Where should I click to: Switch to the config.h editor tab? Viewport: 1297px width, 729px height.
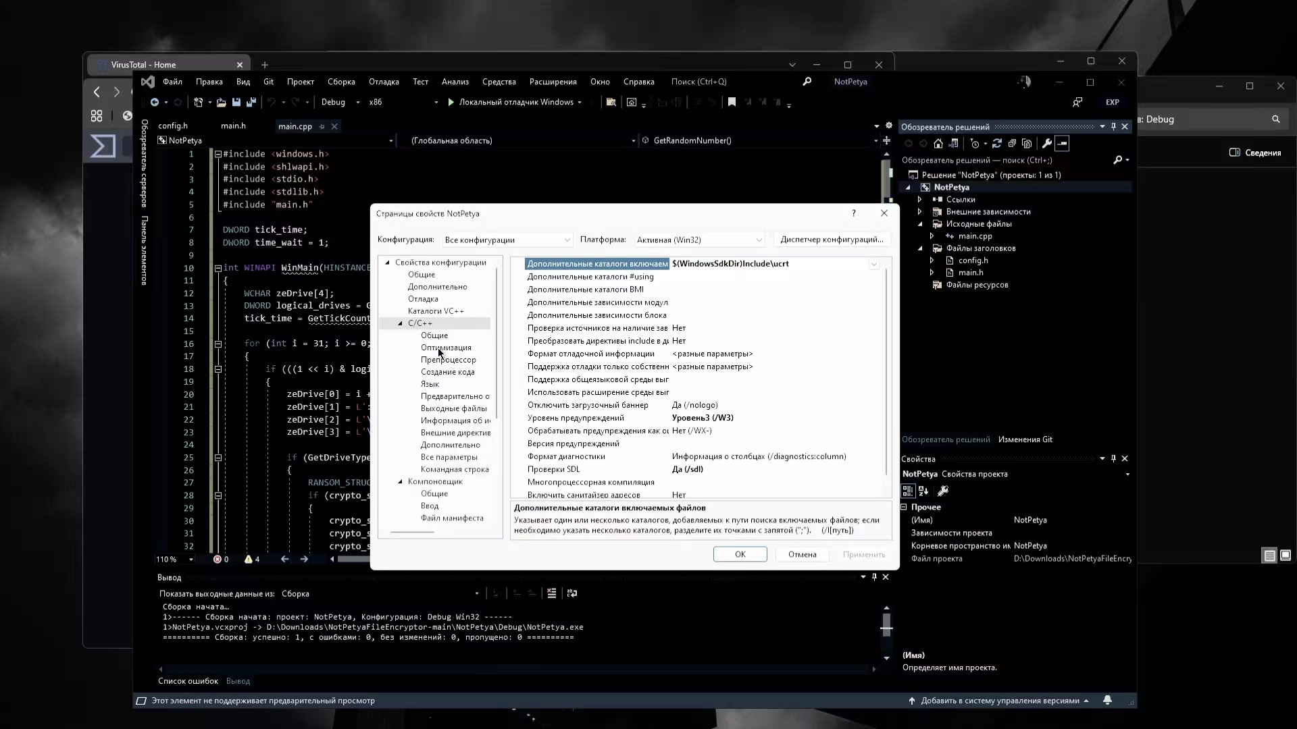click(173, 126)
